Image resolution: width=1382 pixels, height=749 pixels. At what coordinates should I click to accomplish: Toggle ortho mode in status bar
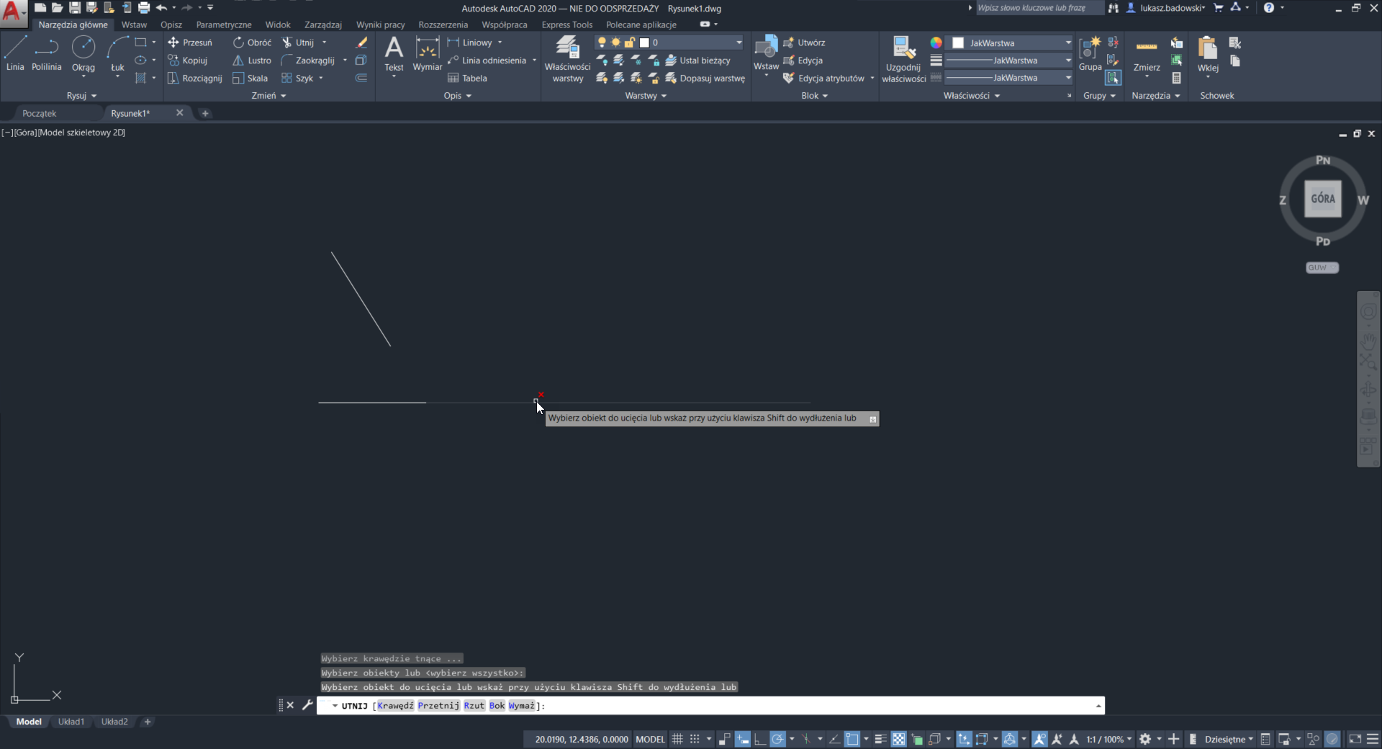tap(759, 739)
